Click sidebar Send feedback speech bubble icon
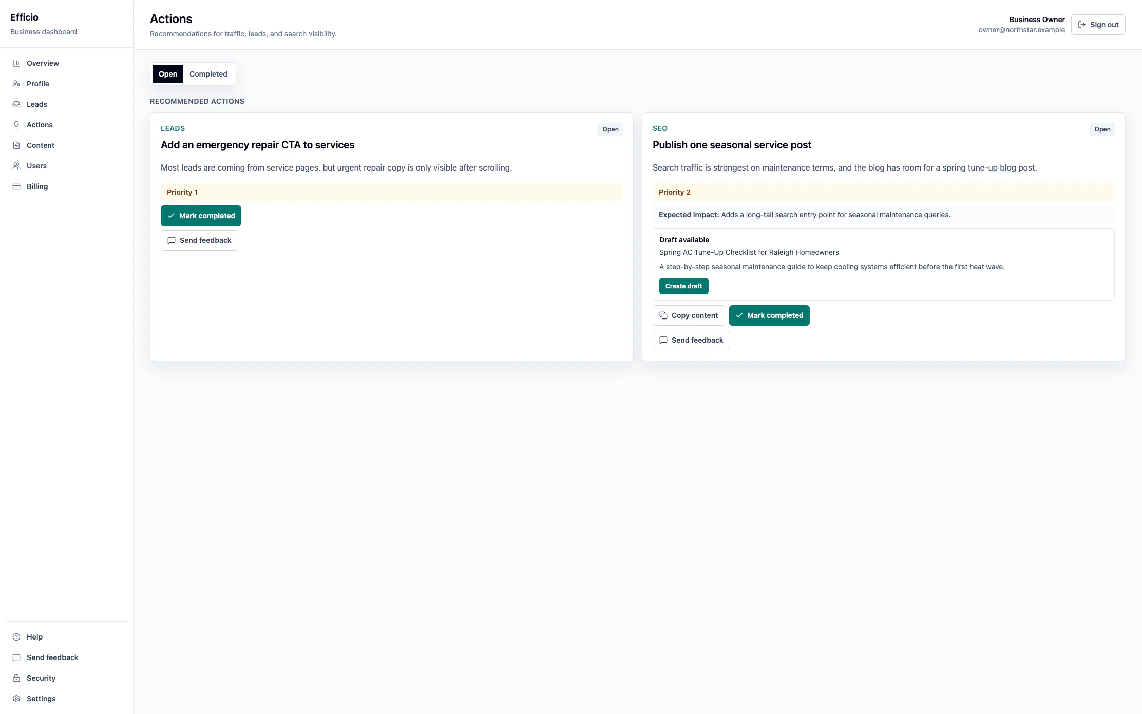This screenshot has width=1142, height=714. [x=16, y=657]
